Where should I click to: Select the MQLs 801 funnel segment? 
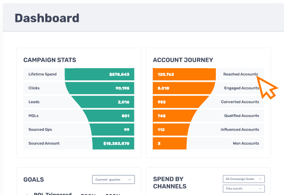[x=108, y=116]
